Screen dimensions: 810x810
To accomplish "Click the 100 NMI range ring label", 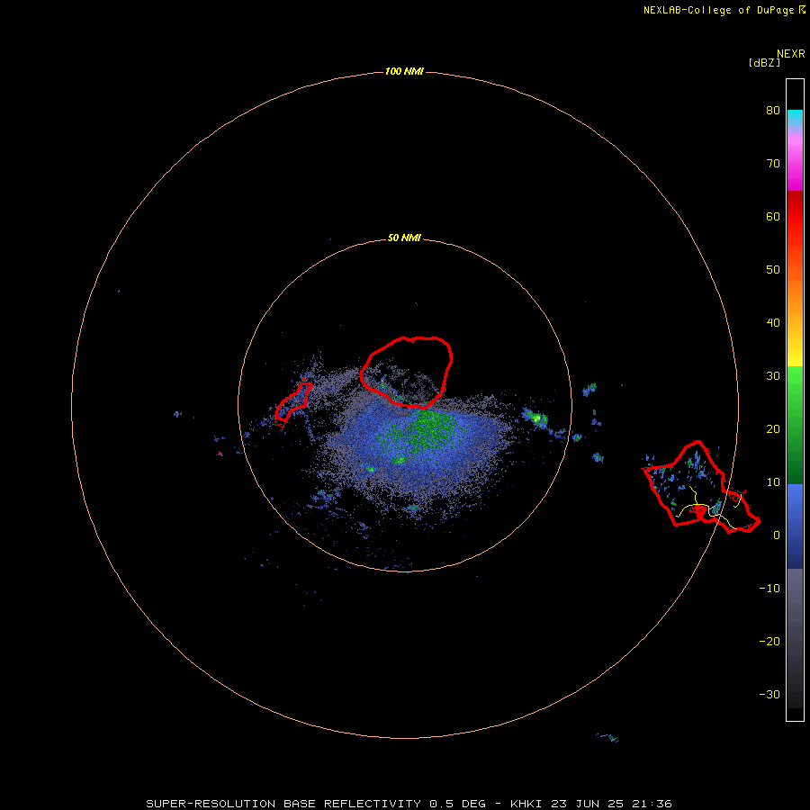I will [404, 71].
